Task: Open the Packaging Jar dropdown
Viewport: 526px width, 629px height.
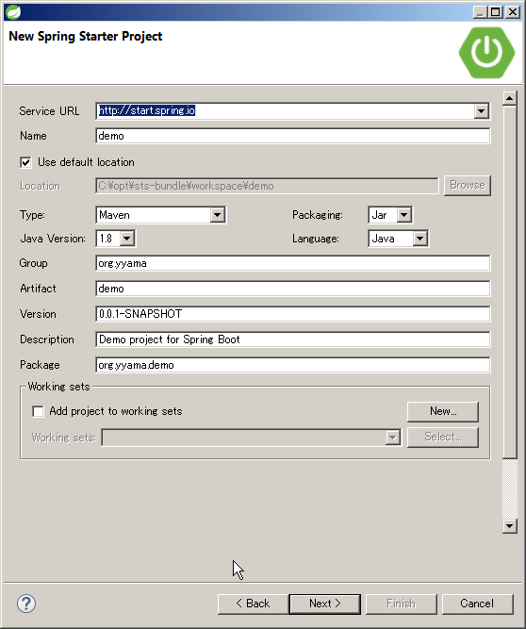Action: pyautogui.click(x=404, y=215)
